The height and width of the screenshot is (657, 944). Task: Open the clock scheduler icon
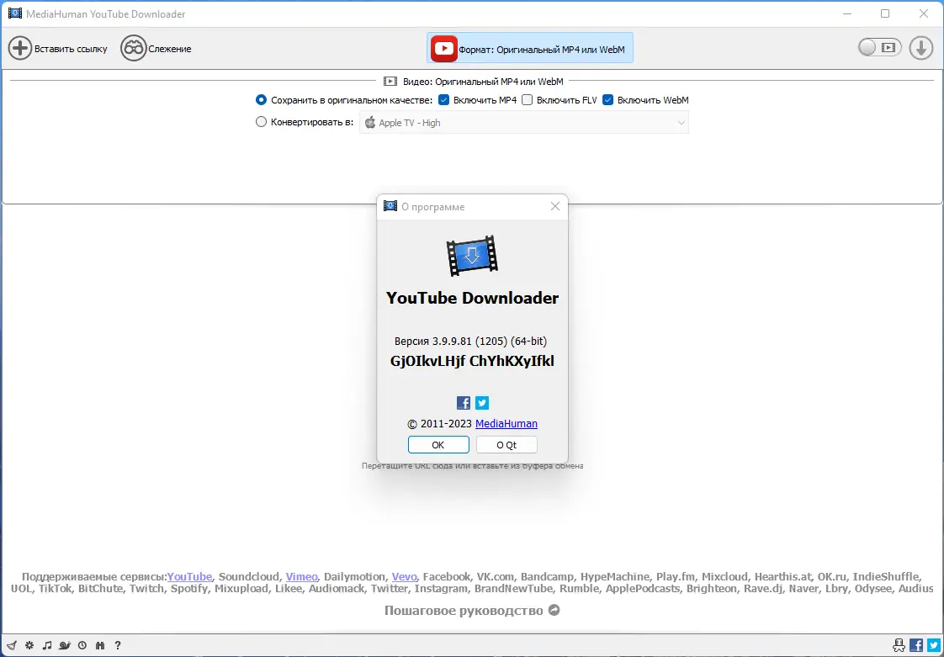click(82, 645)
